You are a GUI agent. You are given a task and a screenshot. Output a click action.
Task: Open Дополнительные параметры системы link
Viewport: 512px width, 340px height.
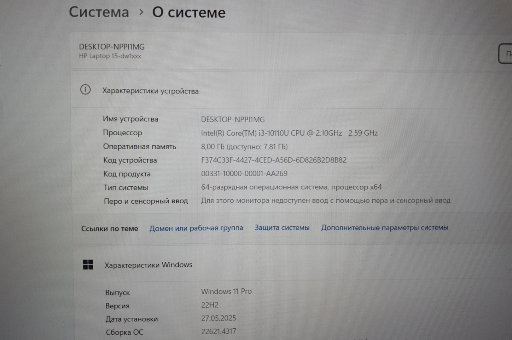tap(385, 227)
